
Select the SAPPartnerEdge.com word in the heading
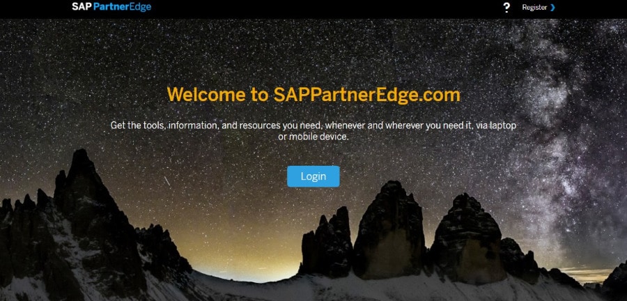pos(366,95)
